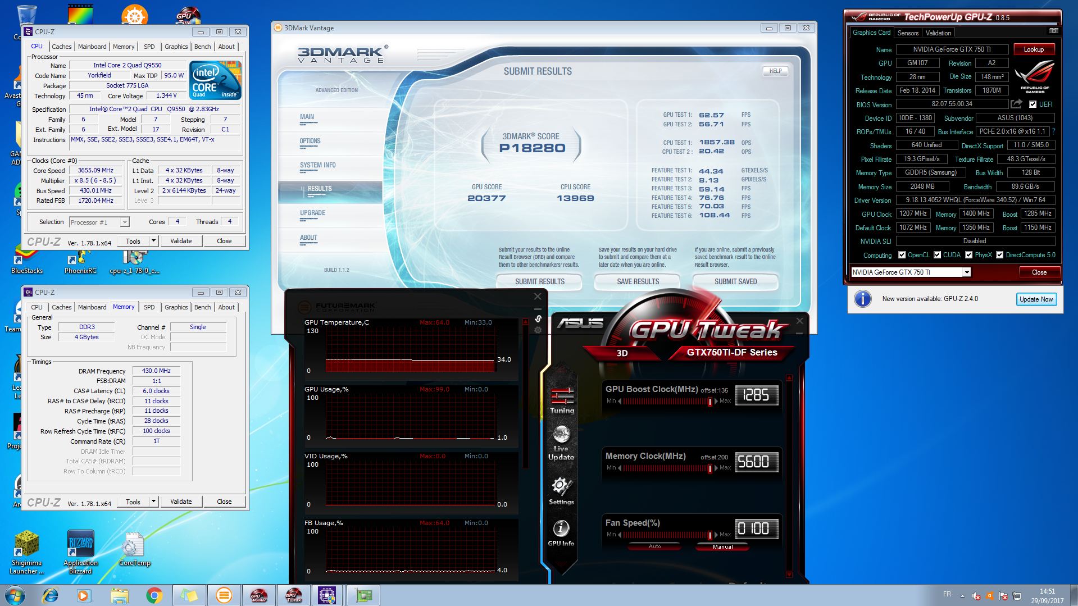Image resolution: width=1078 pixels, height=606 pixels.
Task: Switch to CPU-Z taskbar item
Action: tap(328, 595)
